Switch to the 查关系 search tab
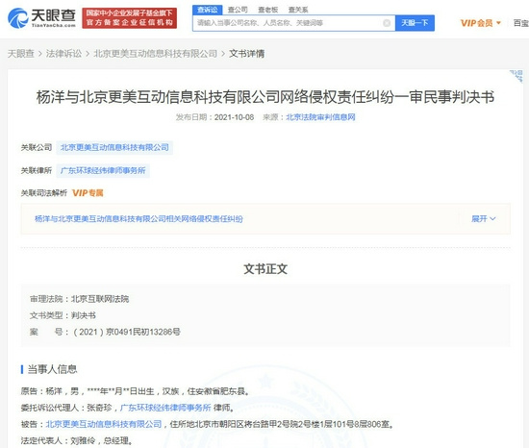The height and width of the screenshot is (448, 529). point(298,10)
